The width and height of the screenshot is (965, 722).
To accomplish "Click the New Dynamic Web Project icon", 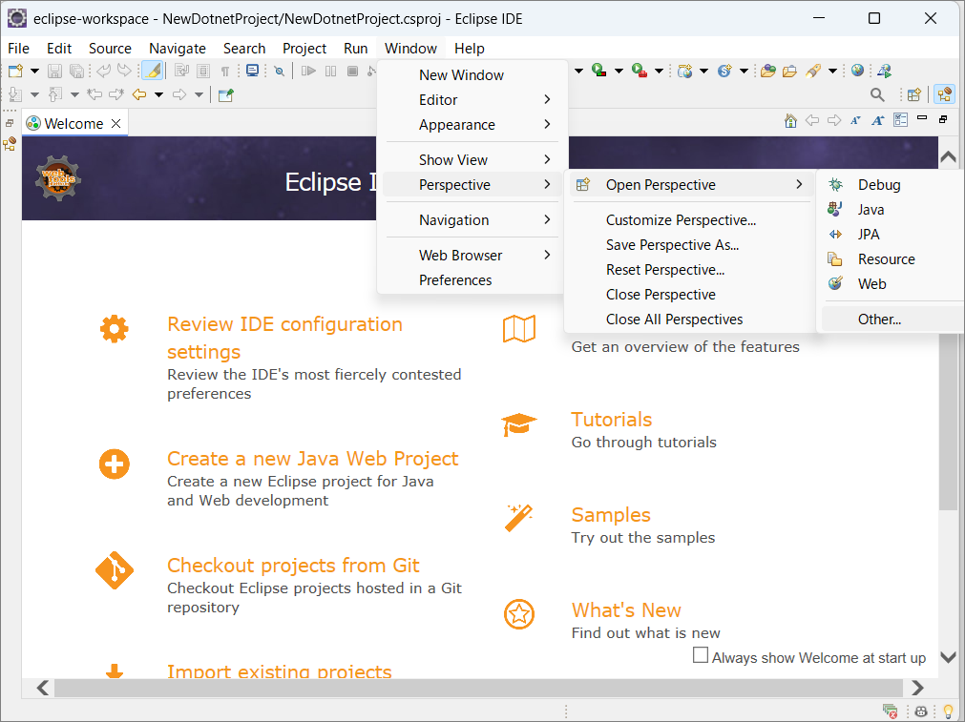I will click(x=684, y=71).
